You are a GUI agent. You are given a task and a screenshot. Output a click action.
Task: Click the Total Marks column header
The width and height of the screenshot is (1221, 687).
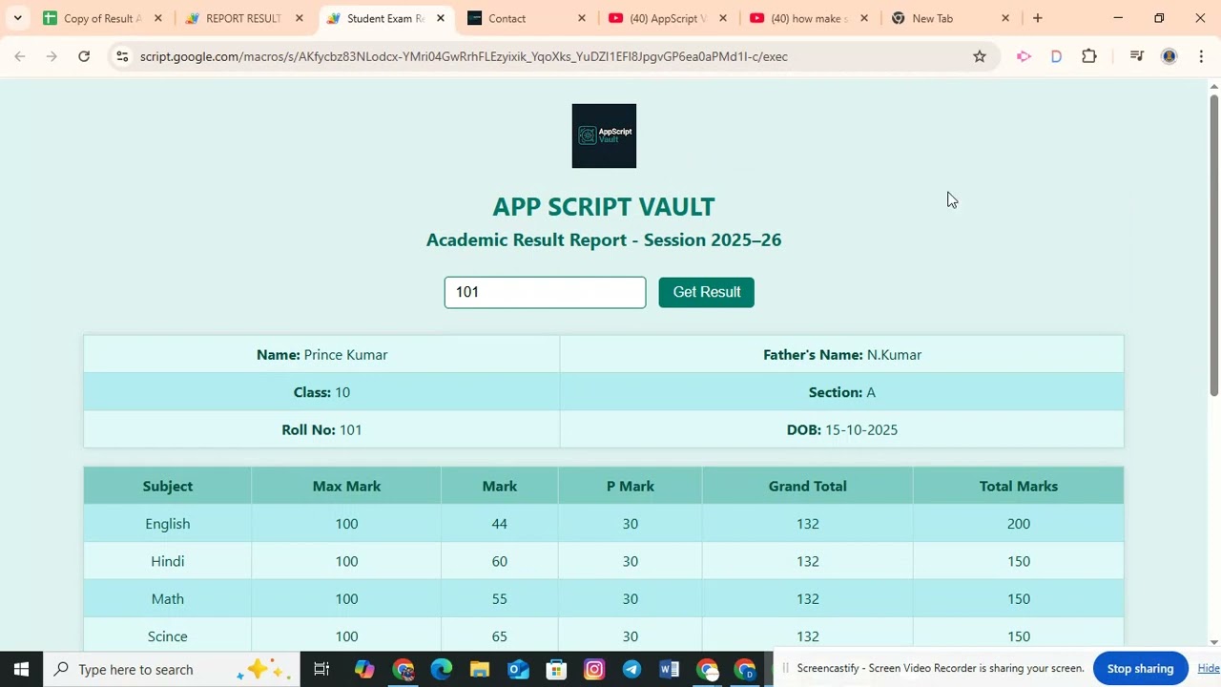[1018, 486]
